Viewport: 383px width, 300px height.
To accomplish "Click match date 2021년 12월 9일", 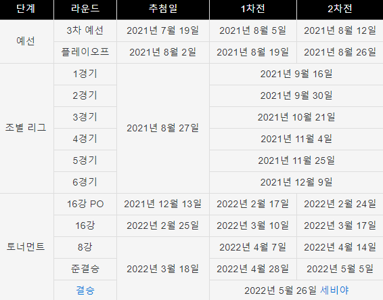I will 296,182.
